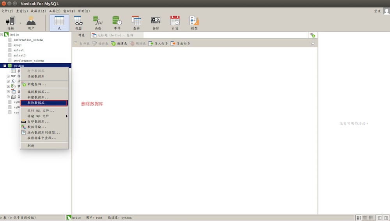Select the mytest3 database in tree
Image resolution: width=390 pixels, height=221 pixels.
point(19,55)
